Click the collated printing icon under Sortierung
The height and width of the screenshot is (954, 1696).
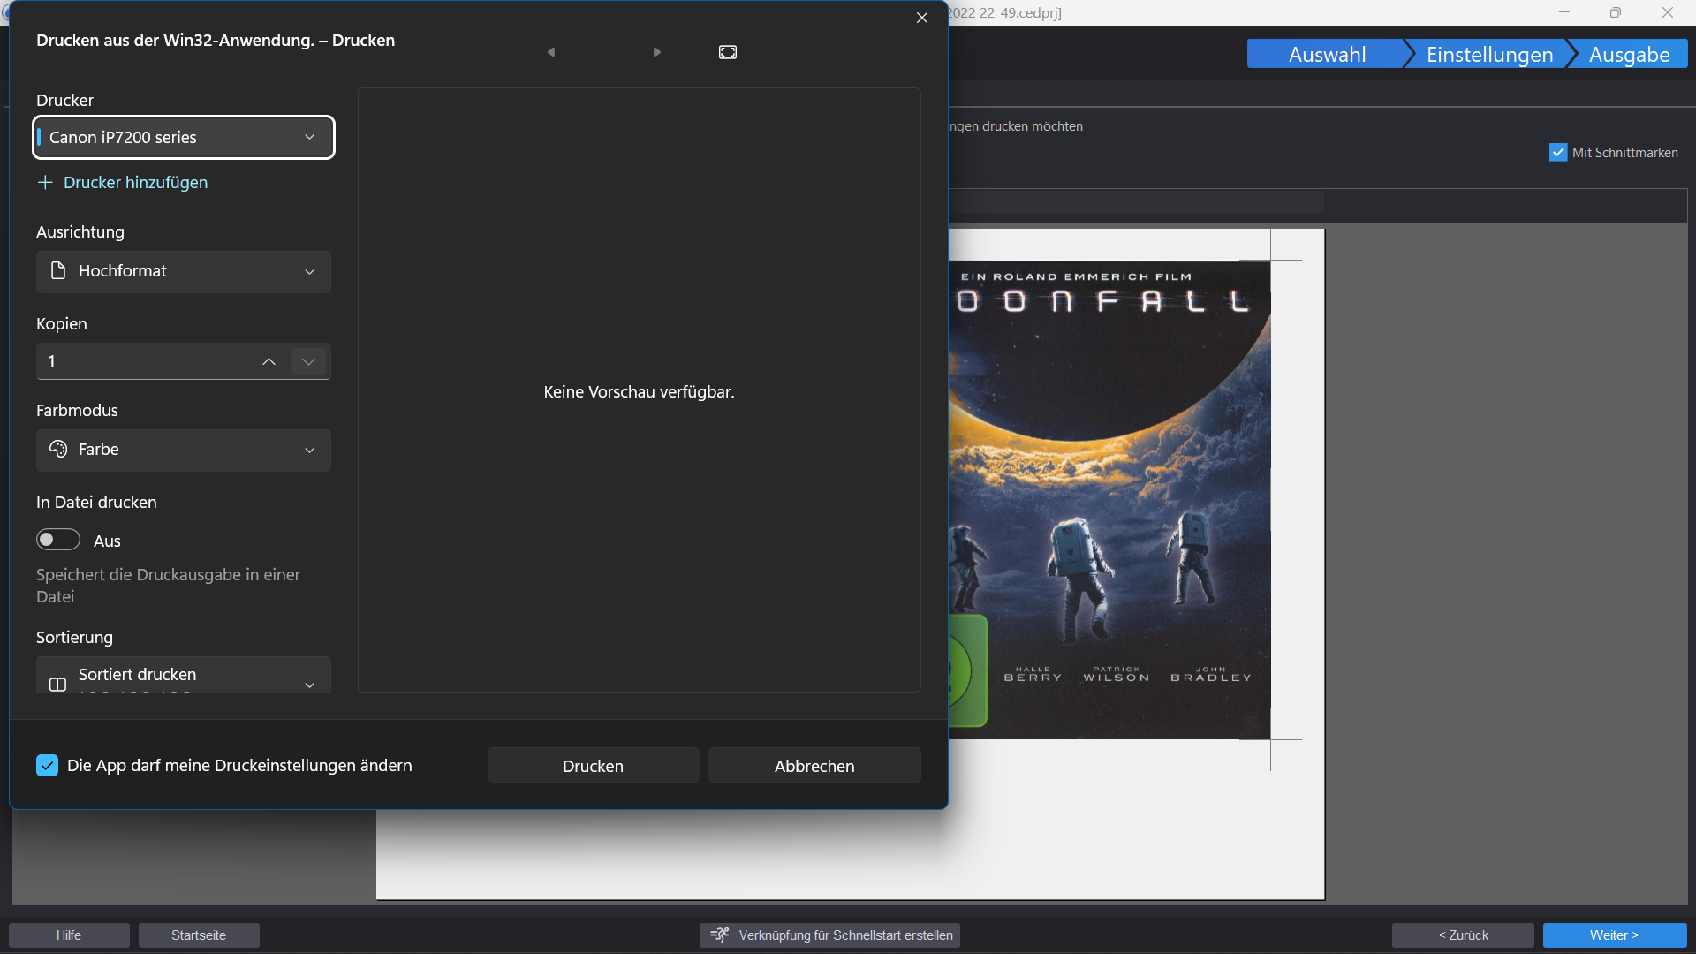tap(57, 685)
